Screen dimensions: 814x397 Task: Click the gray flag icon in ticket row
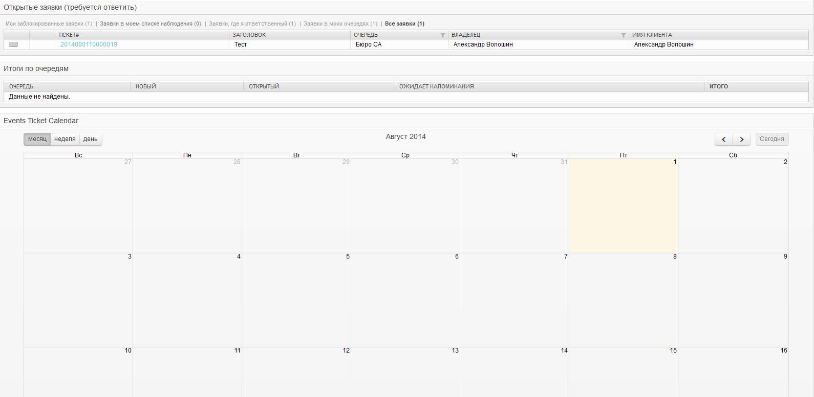pyautogui.click(x=13, y=44)
